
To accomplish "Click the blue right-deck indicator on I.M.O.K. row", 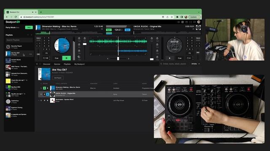I will click(x=48, y=94).
